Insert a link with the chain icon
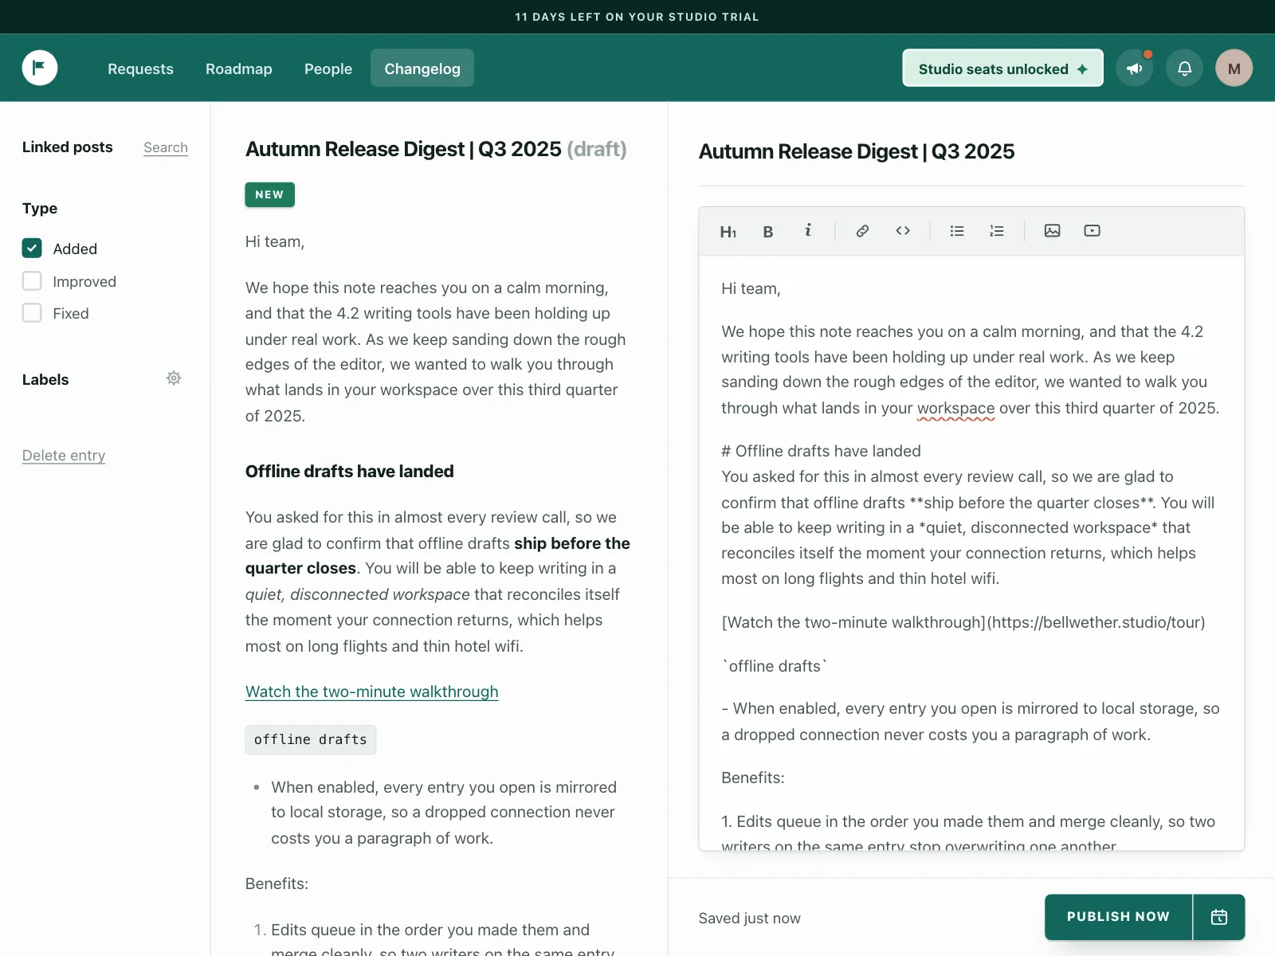1275x956 pixels. pos(862,231)
